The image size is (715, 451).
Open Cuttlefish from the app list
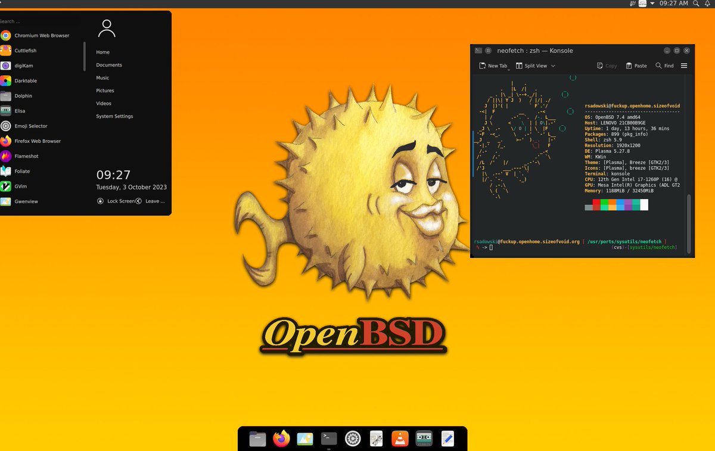pyautogui.click(x=41, y=51)
